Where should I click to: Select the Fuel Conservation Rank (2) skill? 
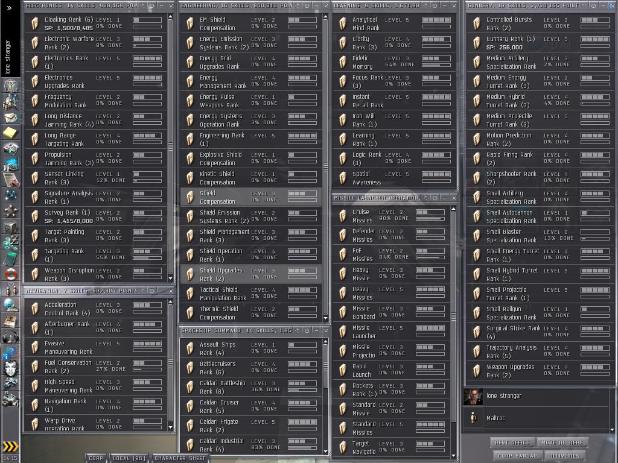[x=96, y=367]
